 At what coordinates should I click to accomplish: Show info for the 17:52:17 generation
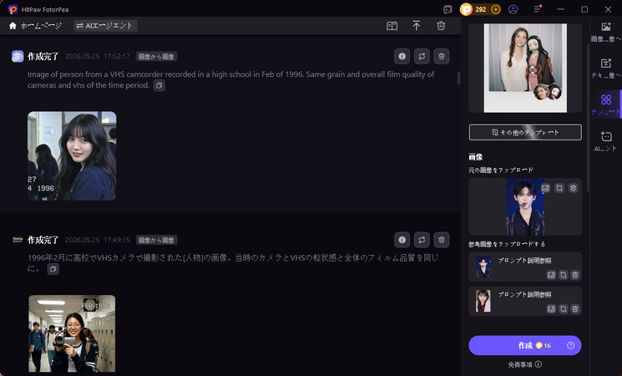point(402,56)
